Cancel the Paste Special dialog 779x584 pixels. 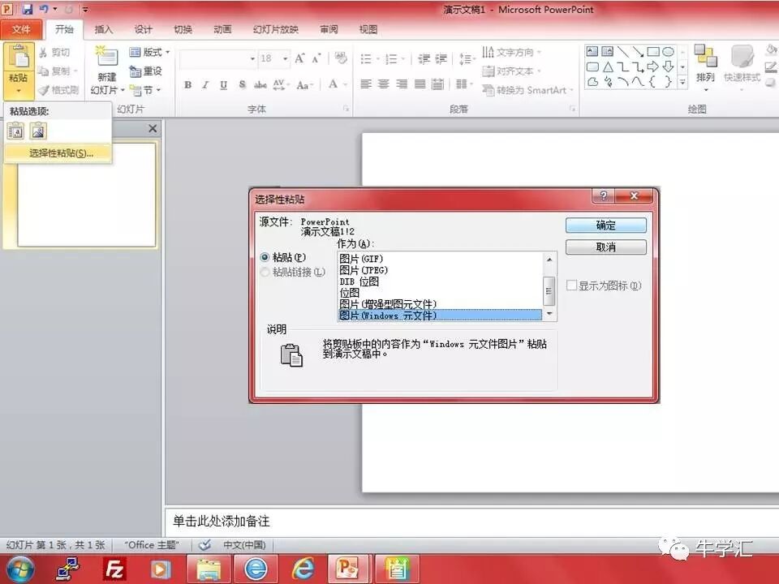(605, 247)
